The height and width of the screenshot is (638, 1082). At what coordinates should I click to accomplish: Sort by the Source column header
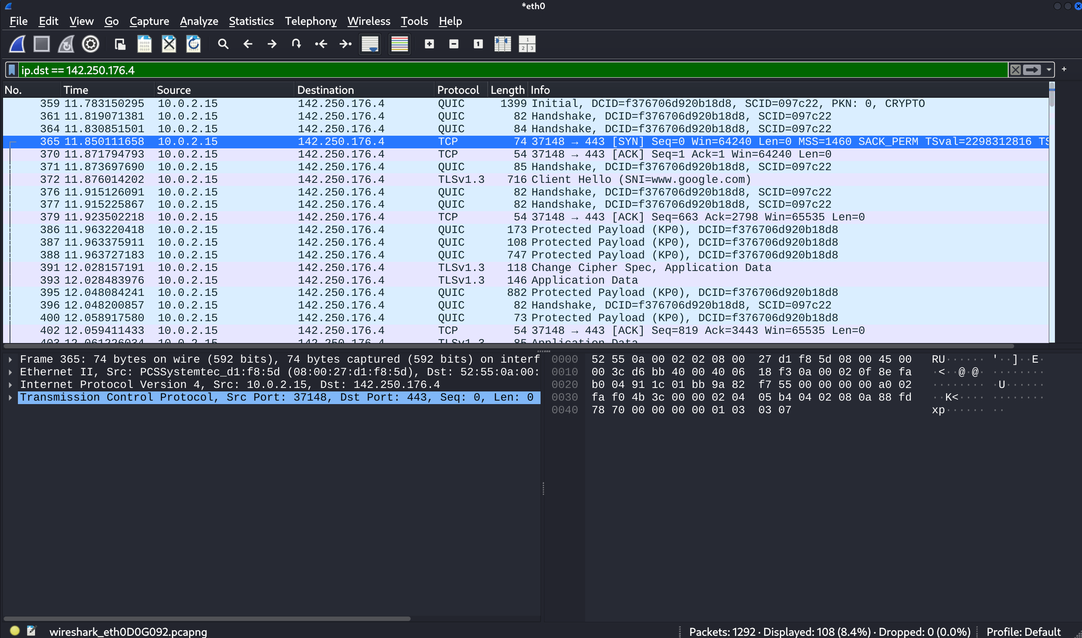coord(224,90)
